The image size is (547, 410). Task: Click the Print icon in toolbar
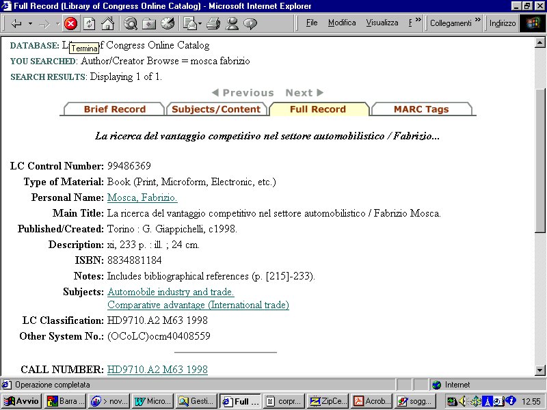coord(213,23)
